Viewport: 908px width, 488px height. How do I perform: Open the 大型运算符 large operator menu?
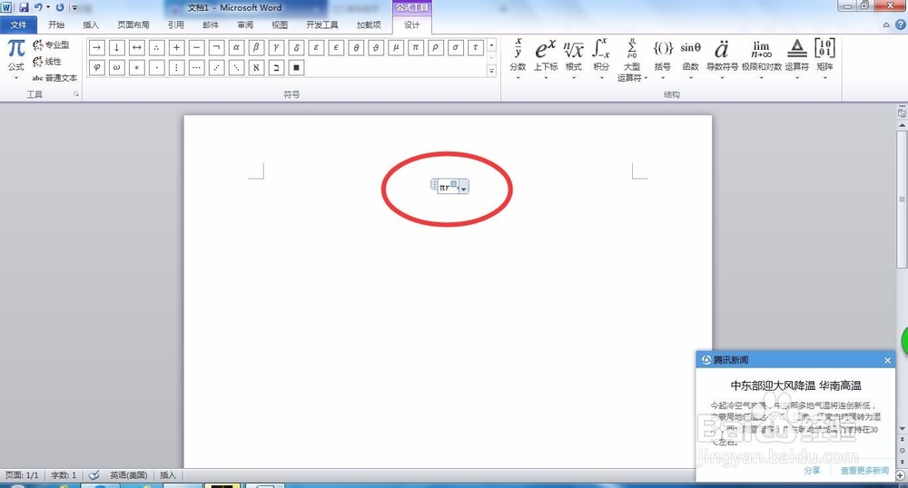[631, 60]
